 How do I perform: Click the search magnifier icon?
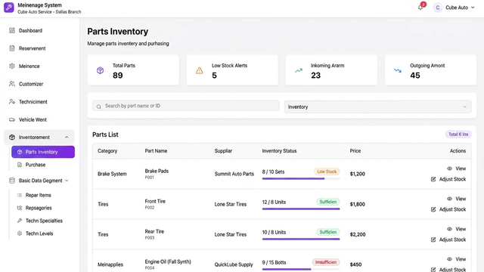99,107
